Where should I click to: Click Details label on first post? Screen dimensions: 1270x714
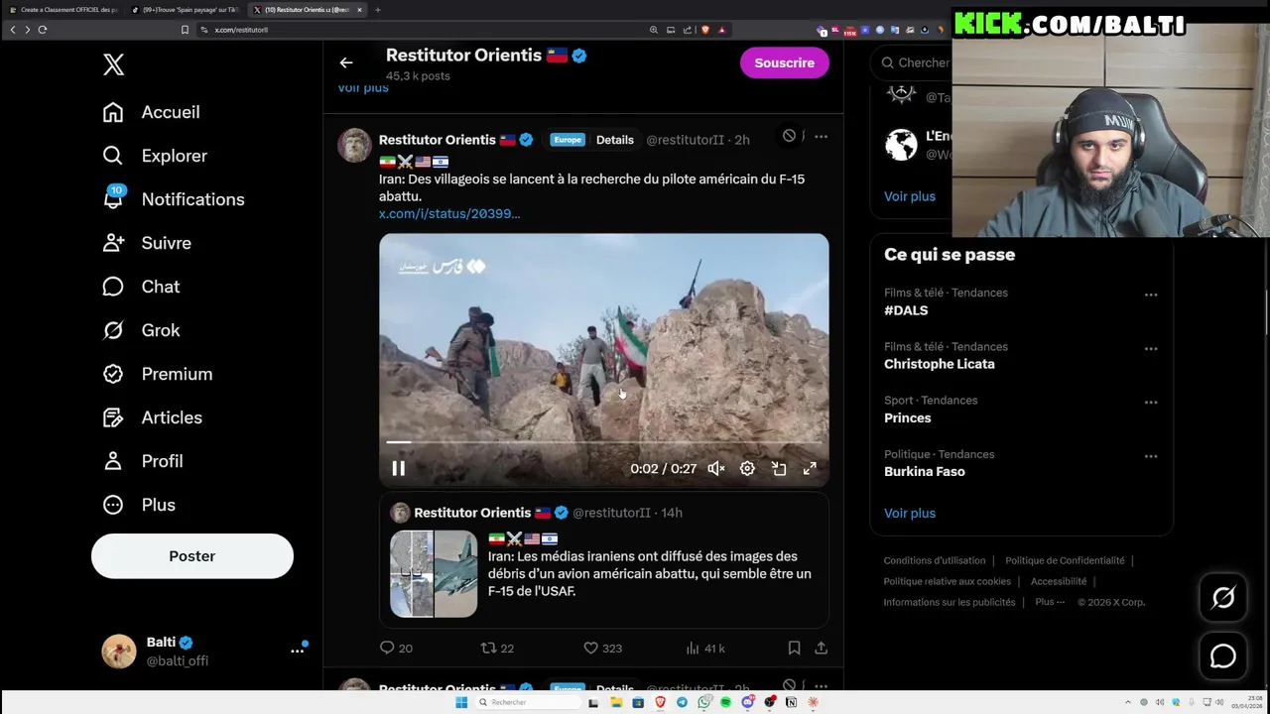pos(614,140)
